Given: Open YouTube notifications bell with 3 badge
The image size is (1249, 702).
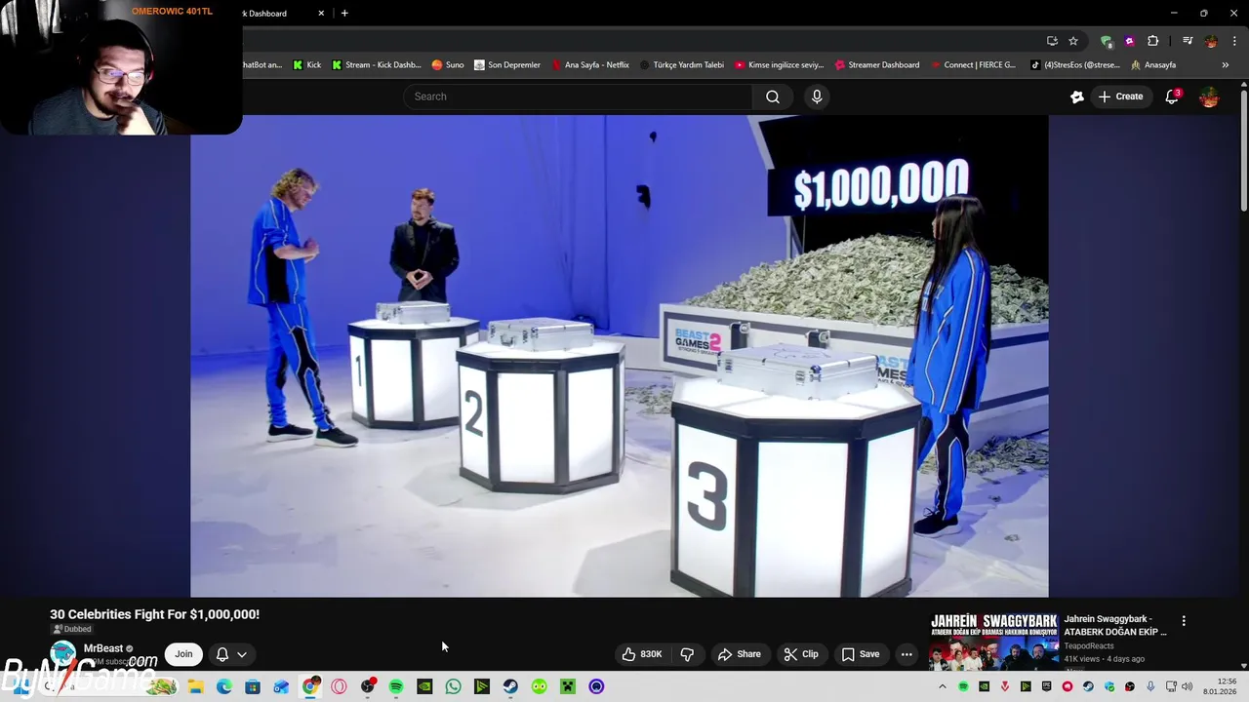Looking at the screenshot, I should point(1173,97).
